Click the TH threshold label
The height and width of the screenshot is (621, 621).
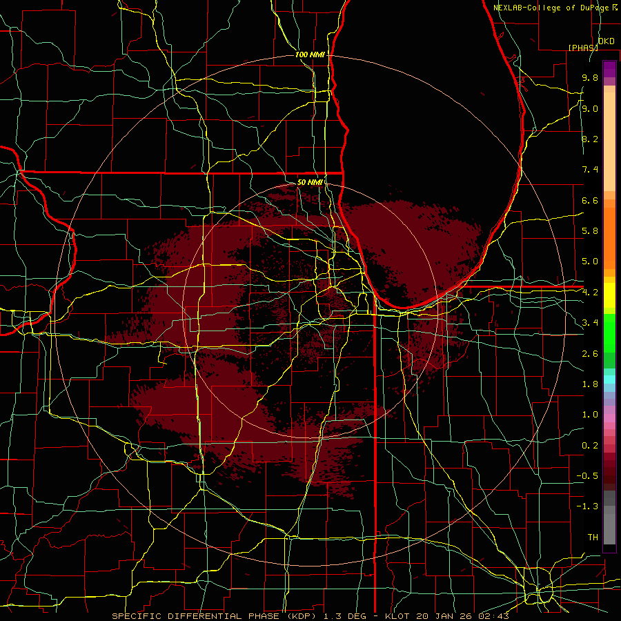(593, 538)
